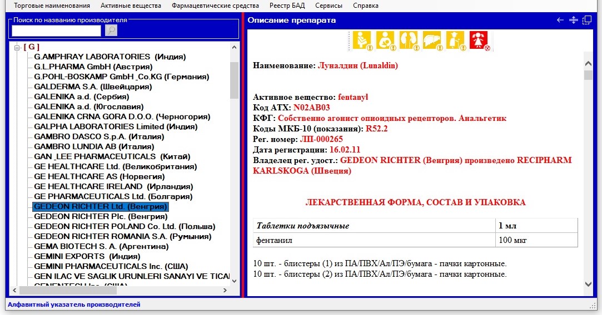The image size is (602, 315).
Task: Select GEN ILAC VE SAGLIK URUNLERI row
Action: (x=131, y=276)
